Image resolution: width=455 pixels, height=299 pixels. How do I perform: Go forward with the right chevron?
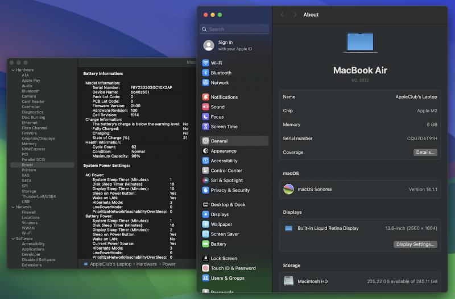click(295, 15)
